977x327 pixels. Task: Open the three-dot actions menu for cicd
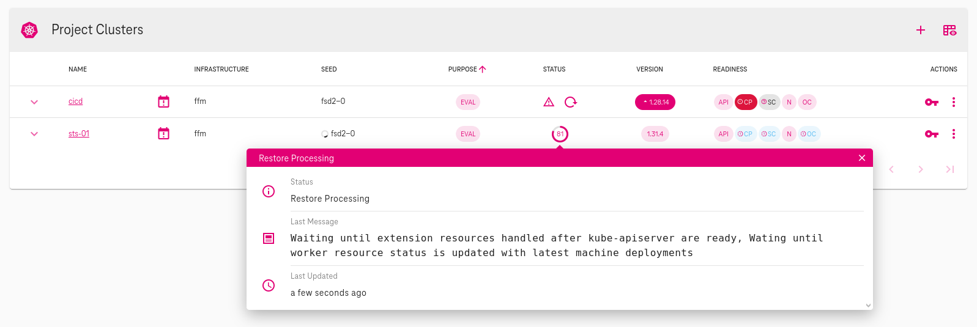pos(953,102)
